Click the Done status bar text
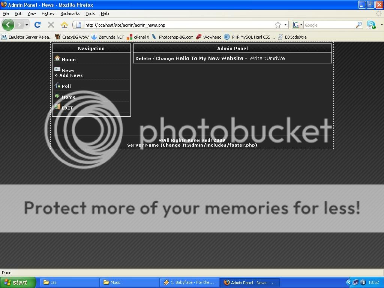 (x=7, y=273)
